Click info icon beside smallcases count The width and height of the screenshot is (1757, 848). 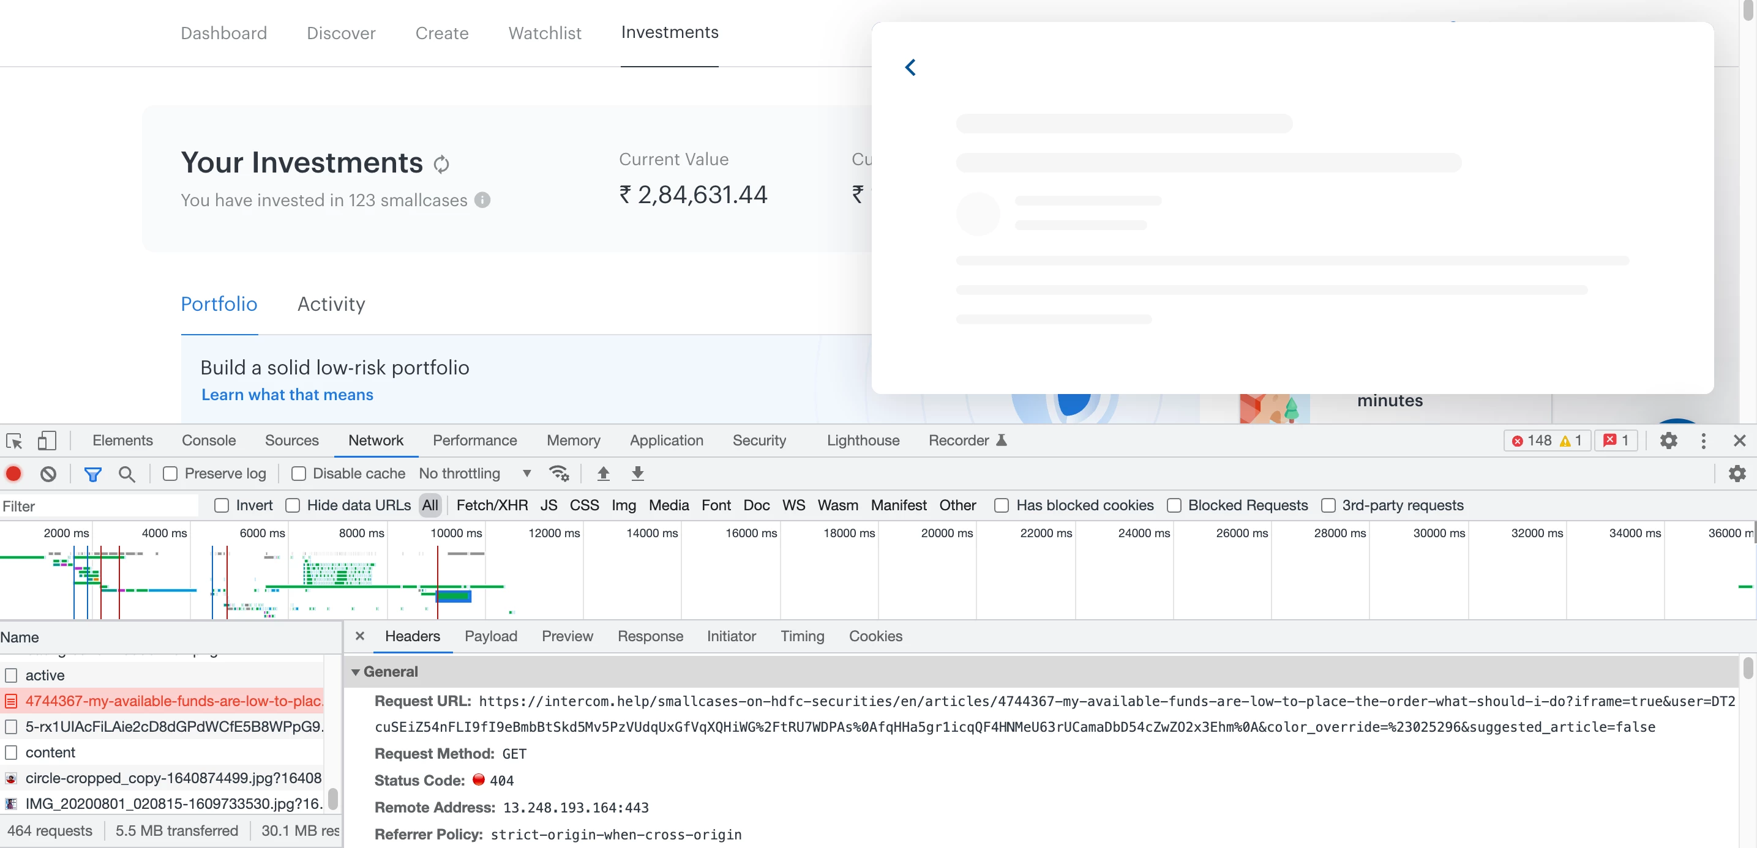482,201
